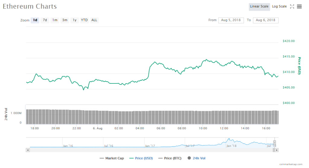Show the Price (BTC) series
Viewport: 309px width, 168px height.
pos(170,158)
